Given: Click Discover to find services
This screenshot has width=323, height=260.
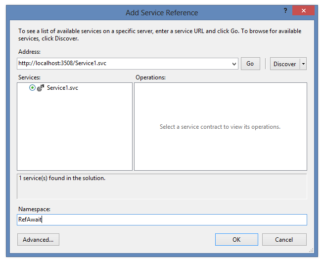Looking at the screenshot, I should click(285, 64).
